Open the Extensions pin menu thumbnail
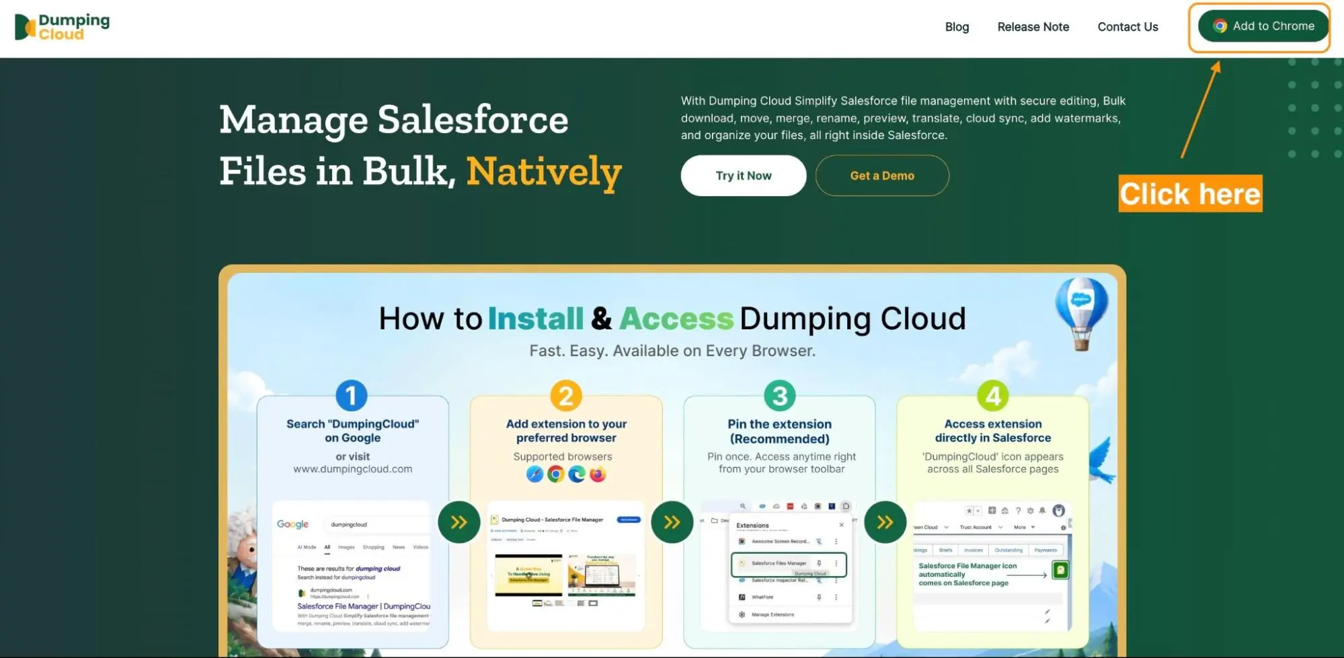 [780, 566]
